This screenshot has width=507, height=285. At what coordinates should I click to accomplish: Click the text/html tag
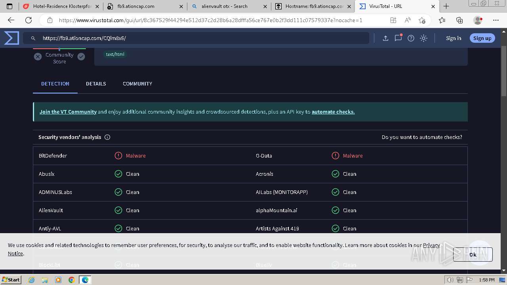(115, 55)
